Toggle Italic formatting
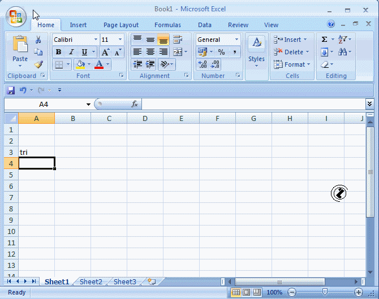This screenshot has height=299, width=379. coord(71,52)
